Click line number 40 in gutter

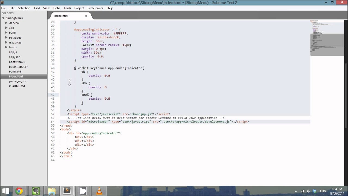(x=53, y=68)
